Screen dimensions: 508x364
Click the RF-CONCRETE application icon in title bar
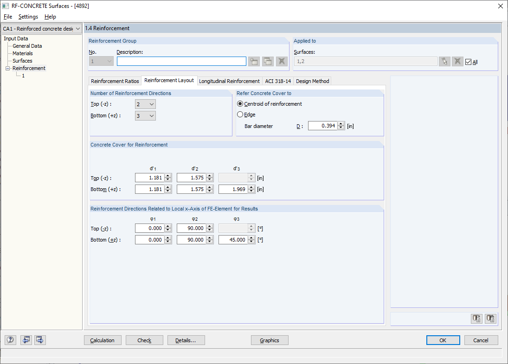pyautogui.click(x=6, y=6)
